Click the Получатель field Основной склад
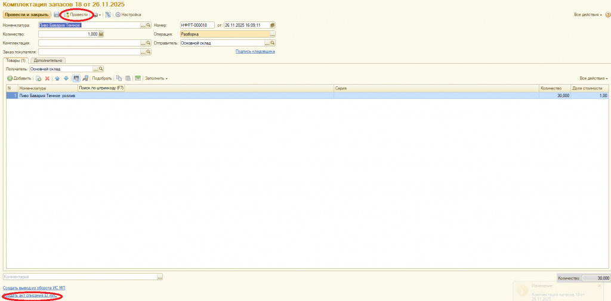This screenshot has width=611, height=301. [x=61, y=69]
